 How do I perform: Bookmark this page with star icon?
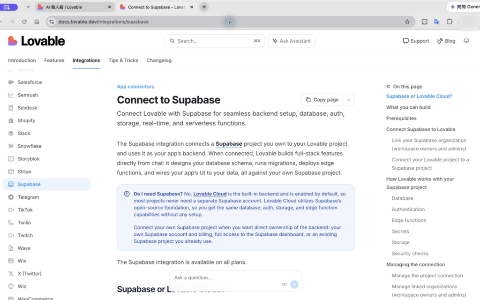[407, 22]
